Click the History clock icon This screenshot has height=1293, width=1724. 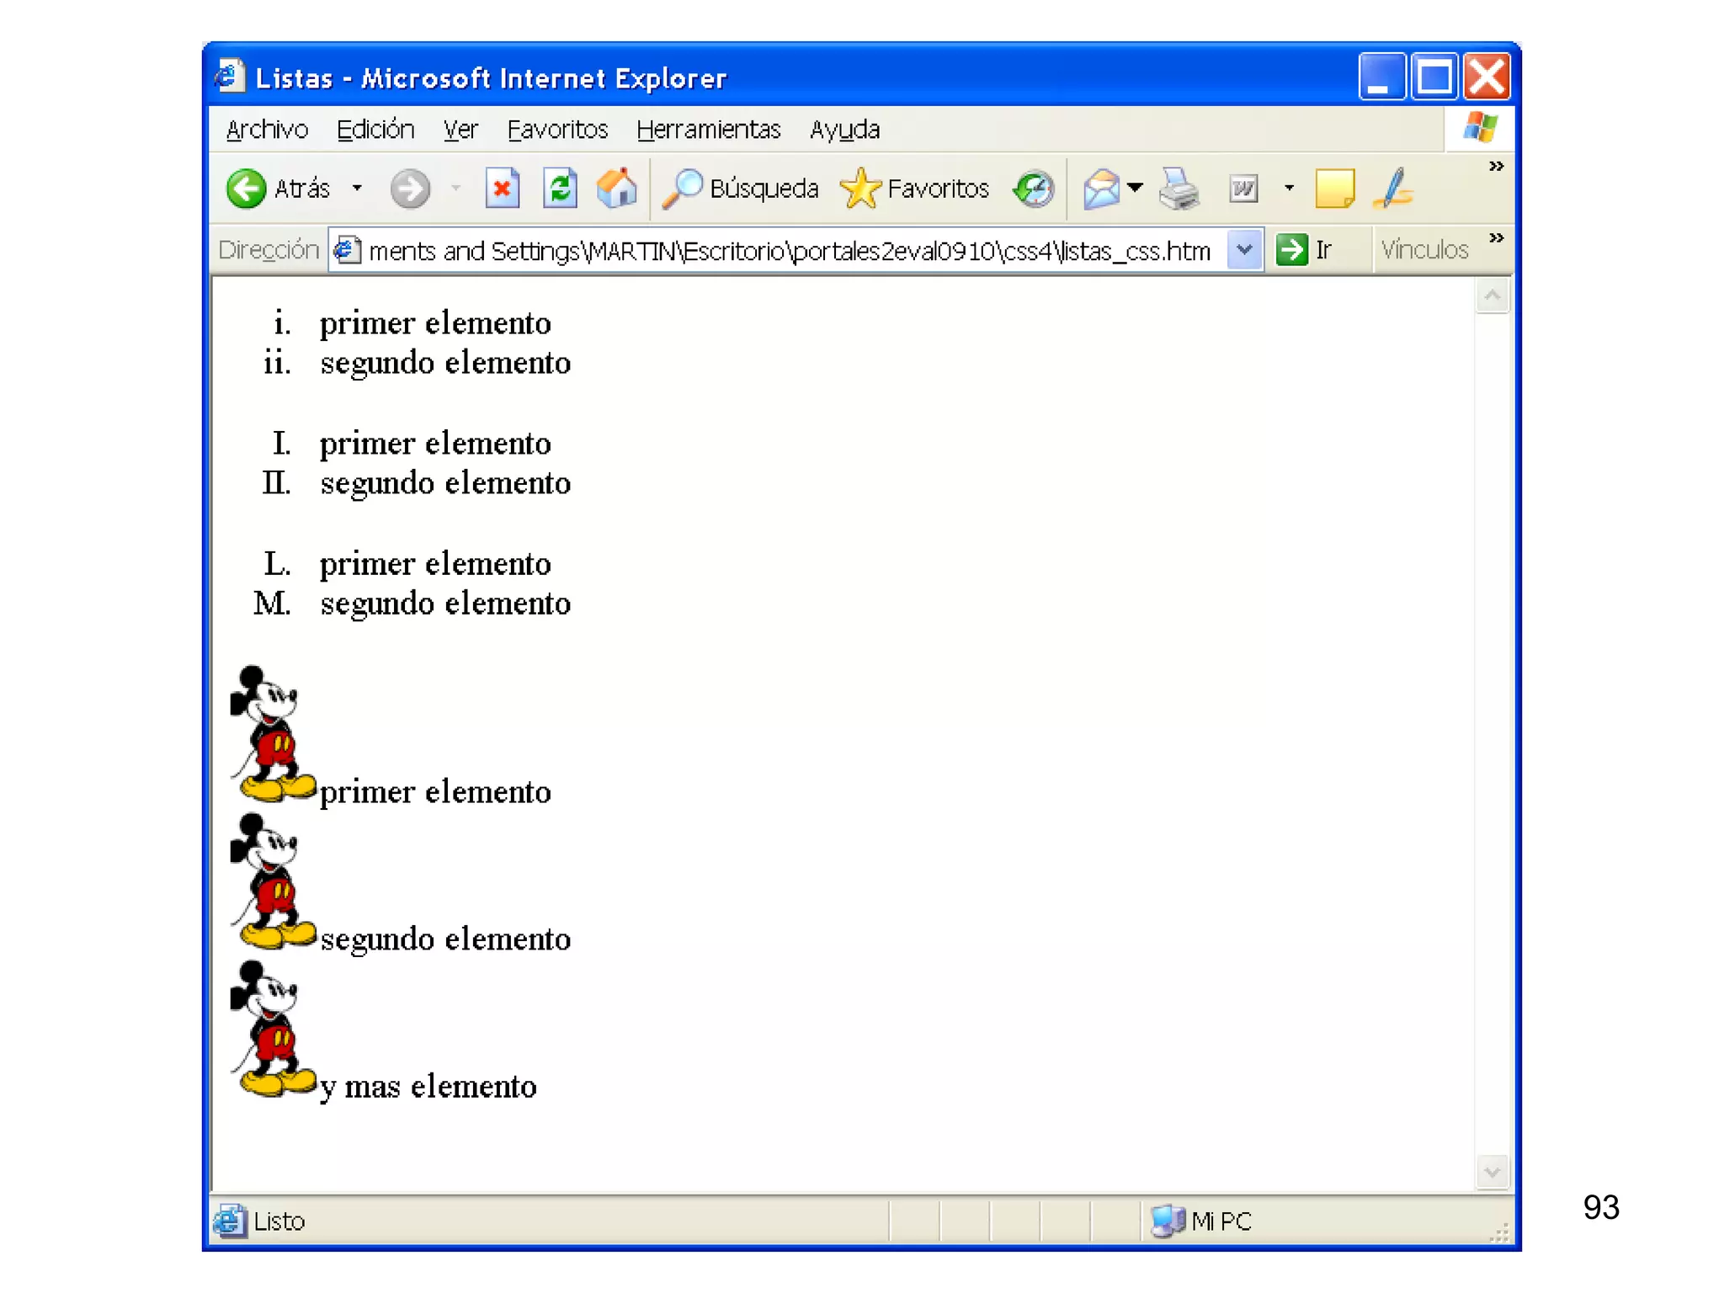point(1034,189)
